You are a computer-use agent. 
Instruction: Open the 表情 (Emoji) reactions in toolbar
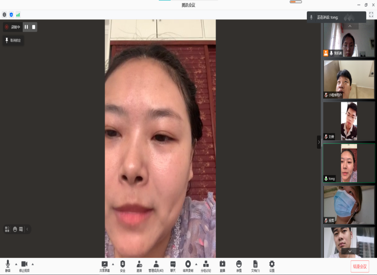239,266
